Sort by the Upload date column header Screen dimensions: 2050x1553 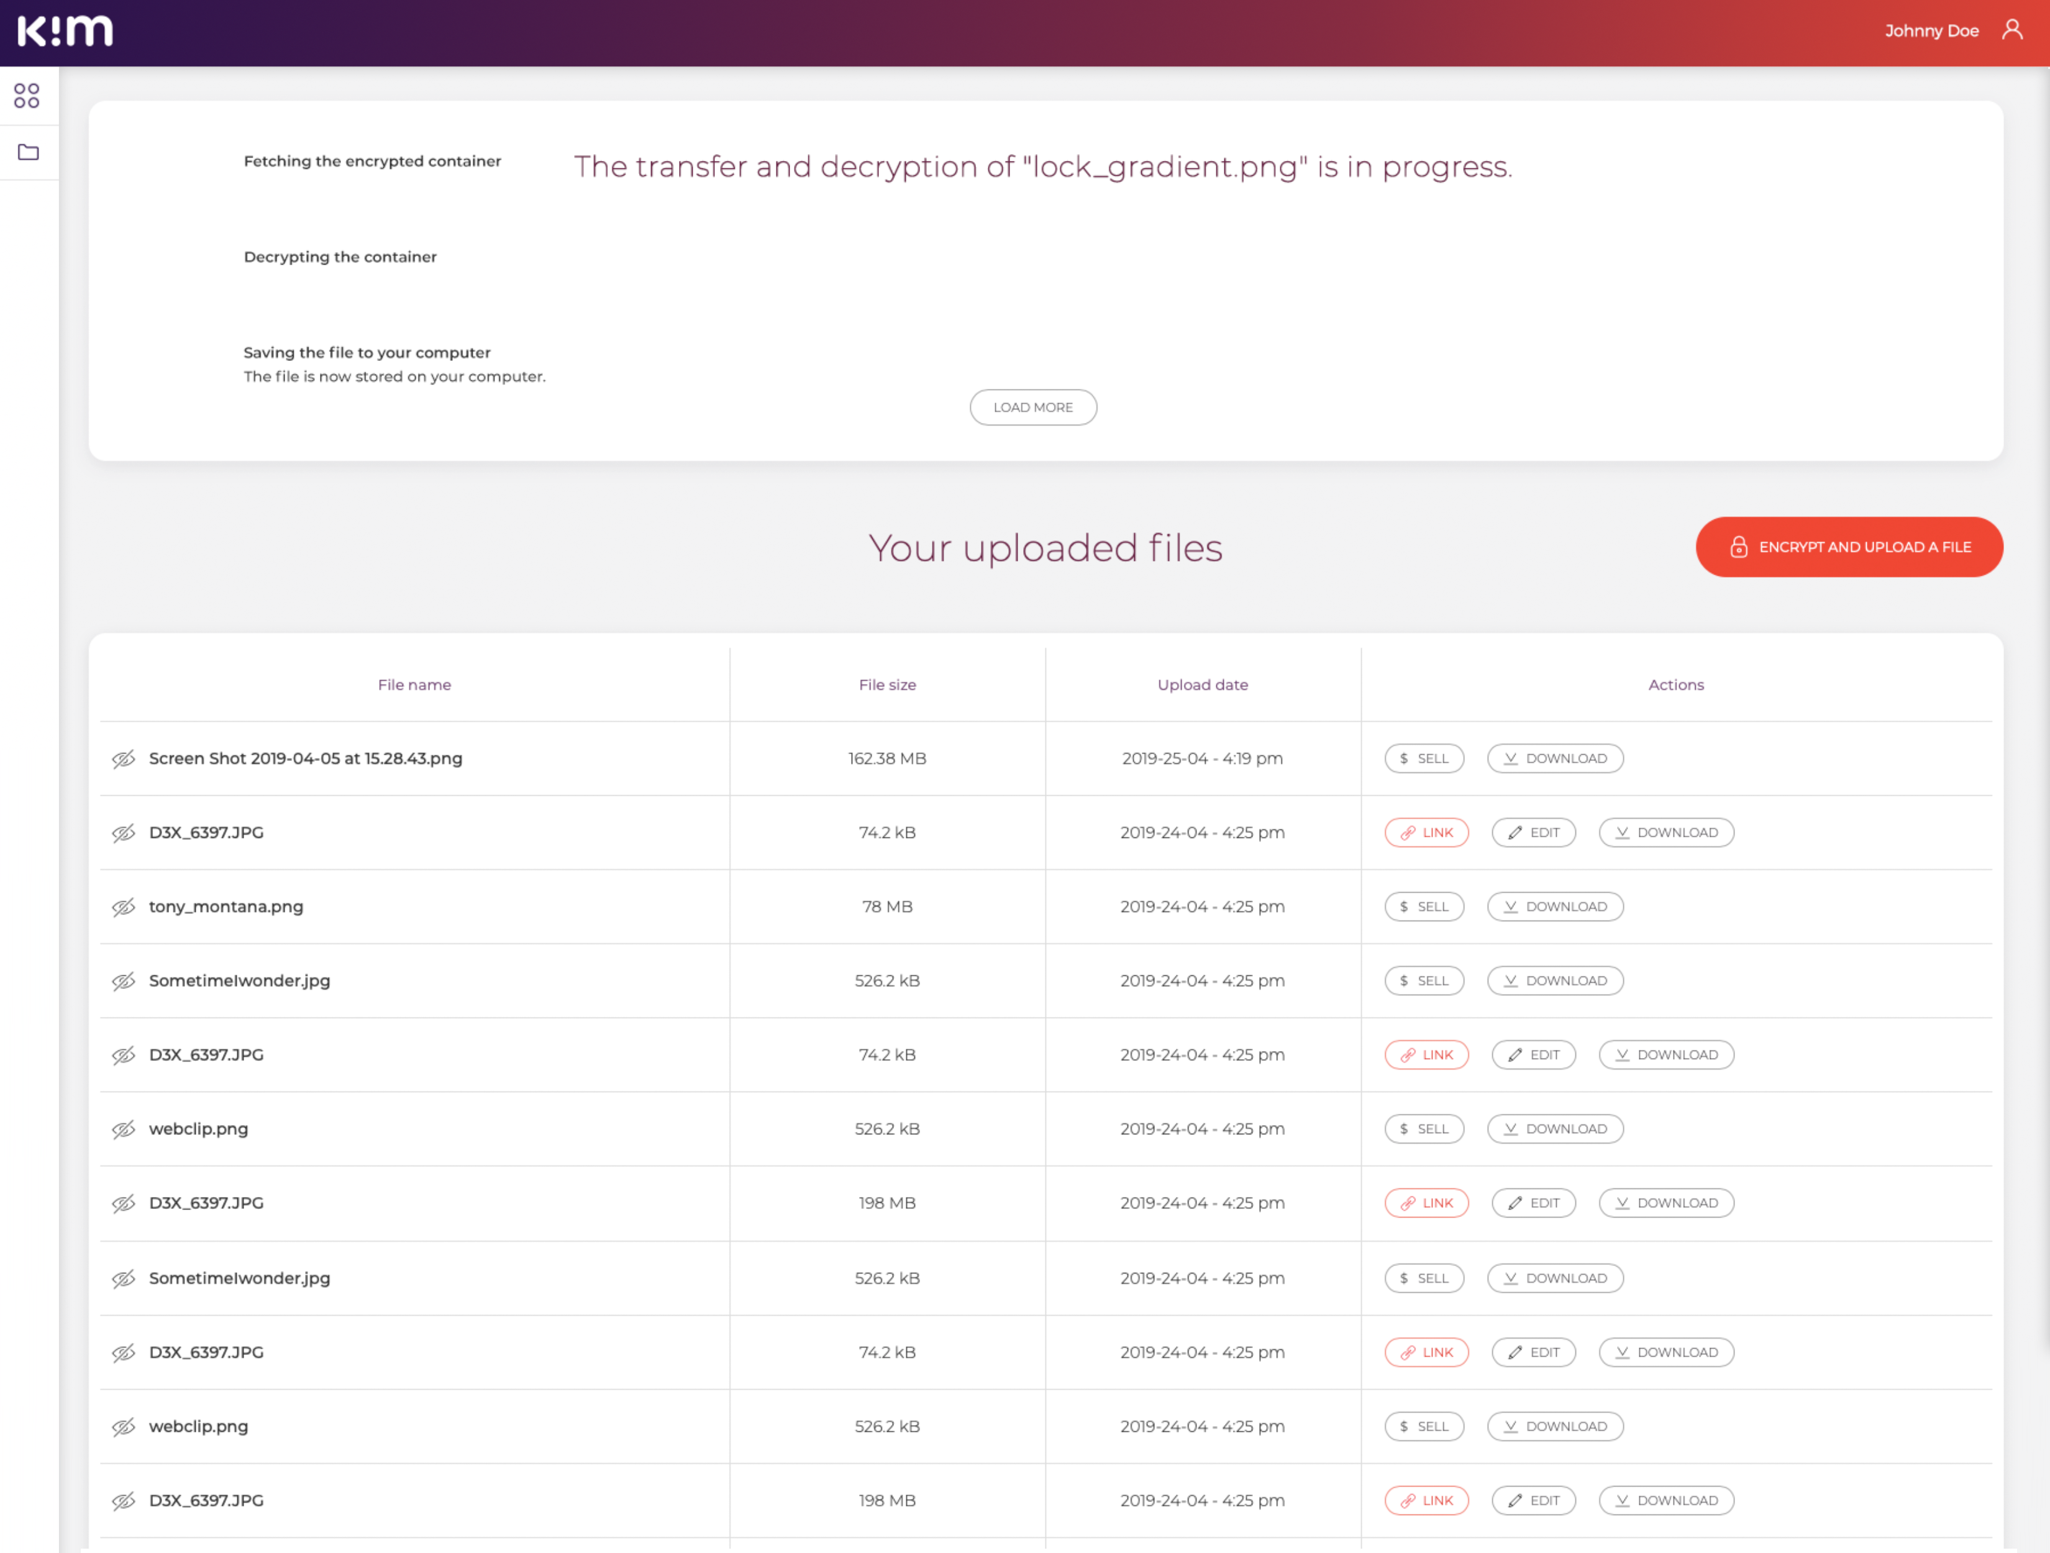tap(1202, 685)
